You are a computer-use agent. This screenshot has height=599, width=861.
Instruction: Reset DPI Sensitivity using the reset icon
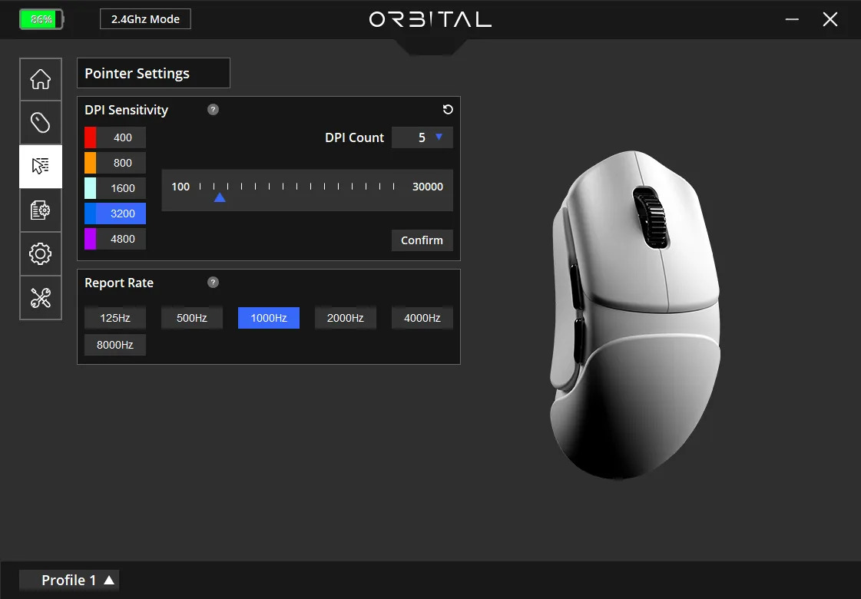pyautogui.click(x=448, y=110)
